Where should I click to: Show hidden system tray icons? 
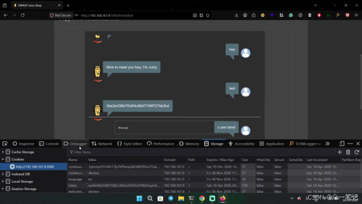tap(292, 198)
